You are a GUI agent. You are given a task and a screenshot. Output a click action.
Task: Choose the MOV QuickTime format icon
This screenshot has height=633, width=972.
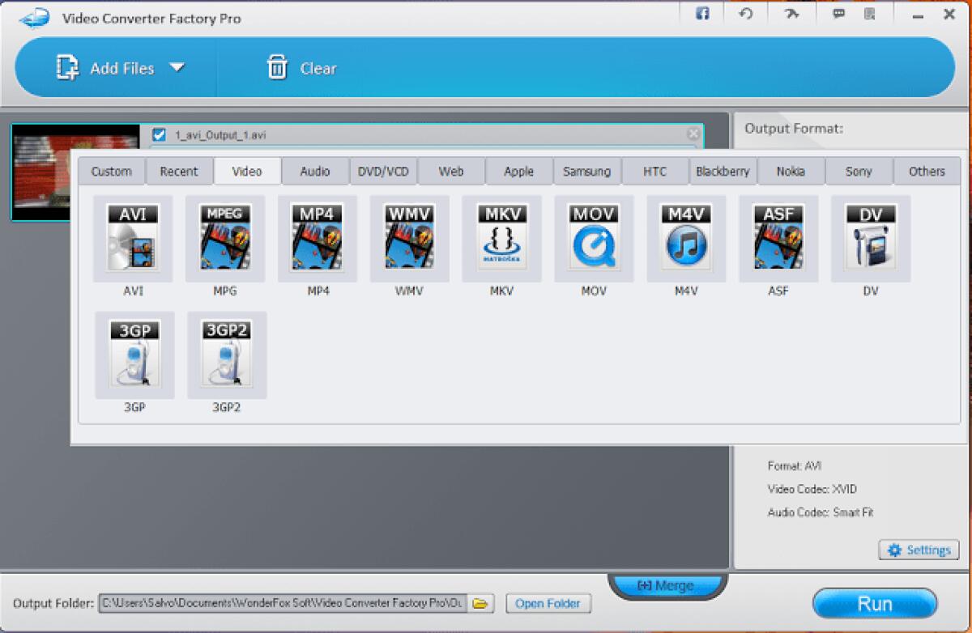pos(594,238)
